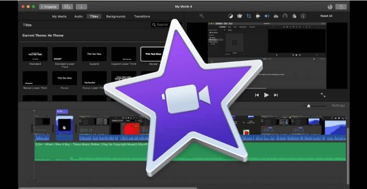The height and width of the screenshot is (189, 367).
Task: Choose the Expand title style
Action: (94, 54)
